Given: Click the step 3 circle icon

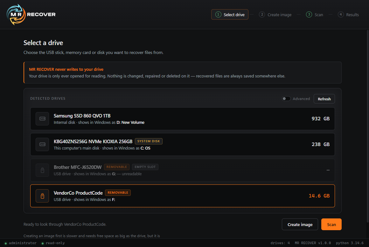Looking at the screenshot, I should click(x=309, y=15).
